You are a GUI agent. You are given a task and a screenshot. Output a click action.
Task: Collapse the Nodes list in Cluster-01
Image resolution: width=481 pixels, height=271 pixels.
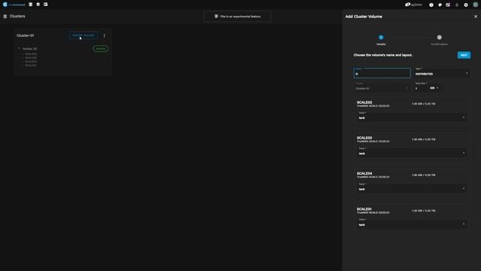(19, 48)
